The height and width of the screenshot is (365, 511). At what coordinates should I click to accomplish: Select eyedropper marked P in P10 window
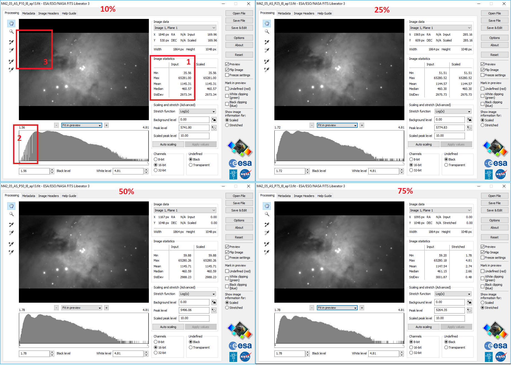[x=11, y=70]
